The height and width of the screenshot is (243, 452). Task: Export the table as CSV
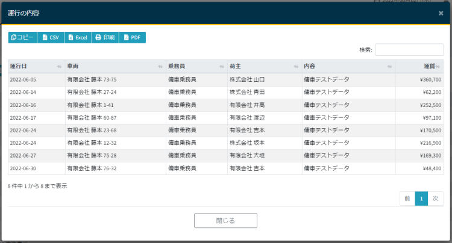(x=51, y=37)
